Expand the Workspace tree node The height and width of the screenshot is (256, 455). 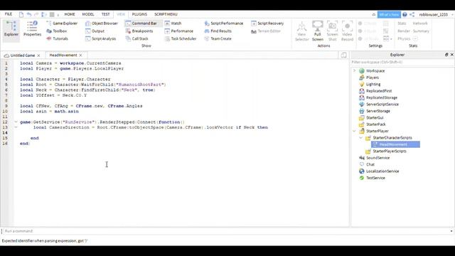pyautogui.click(x=354, y=71)
